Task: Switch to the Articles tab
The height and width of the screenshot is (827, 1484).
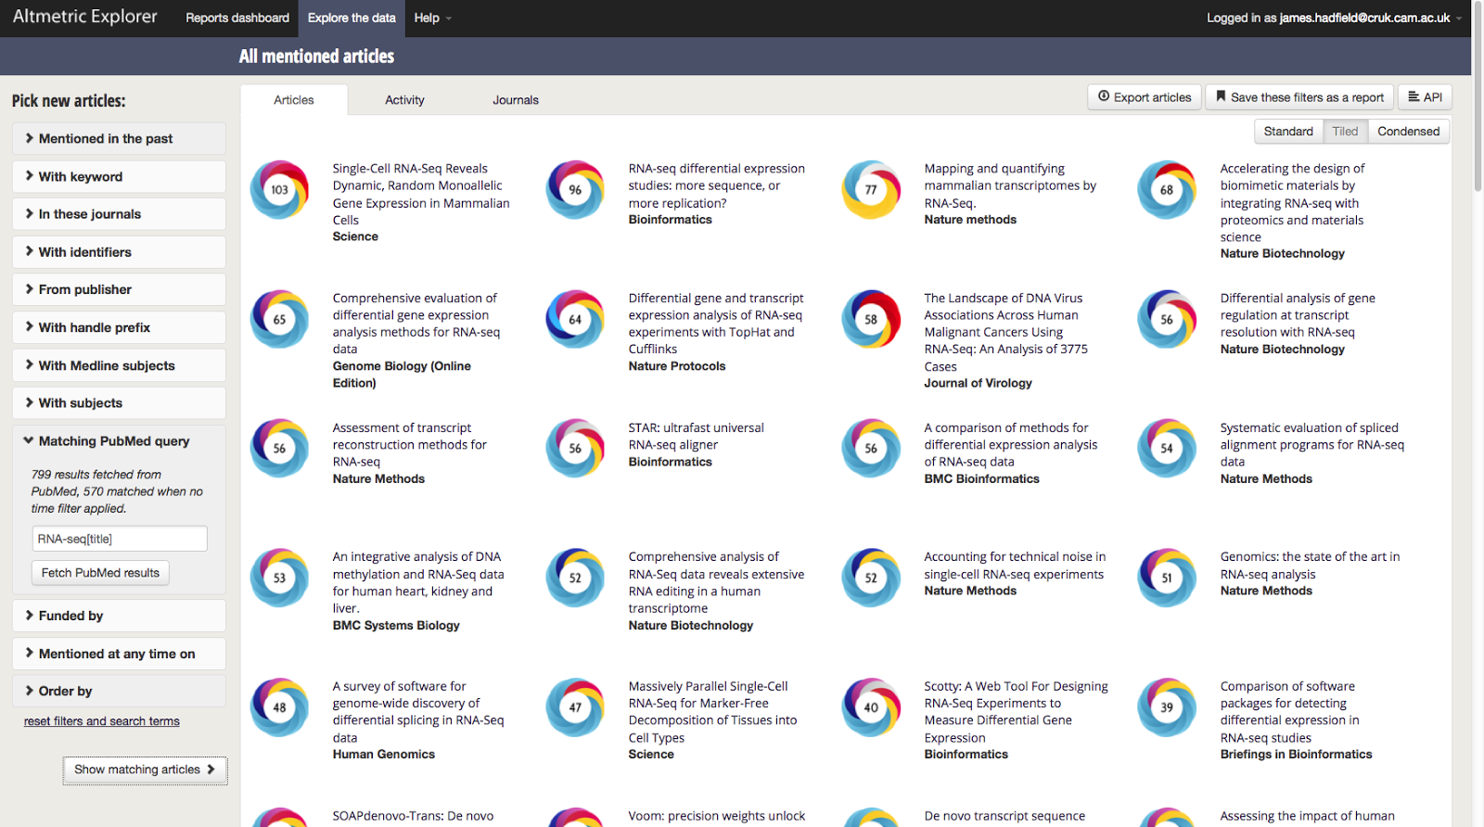Action: pos(294,100)
